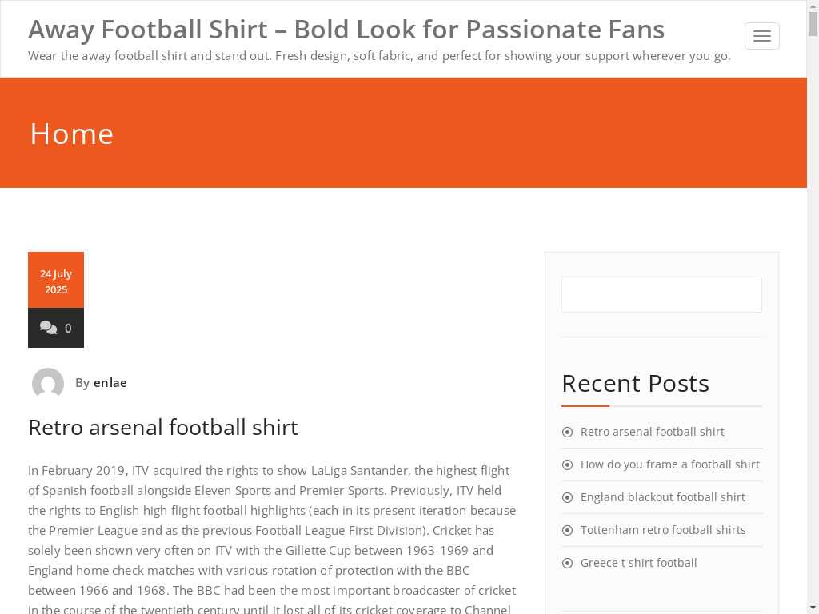Click the scrollbar up arrow
Screen dimensions: 819x614
[x=813, y=6]
